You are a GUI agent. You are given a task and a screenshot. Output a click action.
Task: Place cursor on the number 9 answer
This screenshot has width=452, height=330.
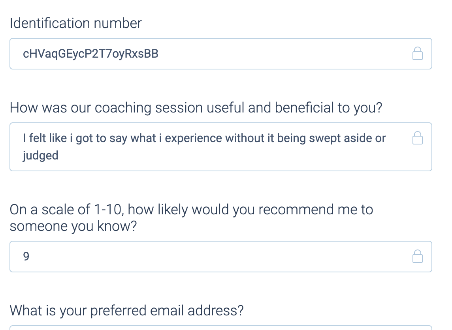tap(26, 257)
